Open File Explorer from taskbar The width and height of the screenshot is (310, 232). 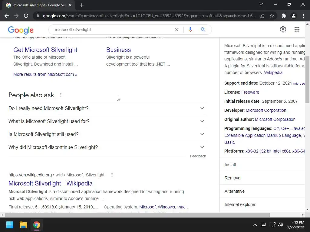pyautogui.click(x=23, y=225)
